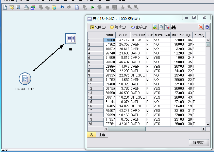Click the table's vertical scrollbar up arrow
This screenshot has height=152, width=214.
point(208,40)
